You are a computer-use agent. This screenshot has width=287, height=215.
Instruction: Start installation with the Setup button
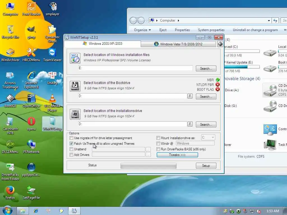coord(206,166)
